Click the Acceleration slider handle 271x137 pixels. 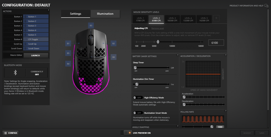[184, 97]
